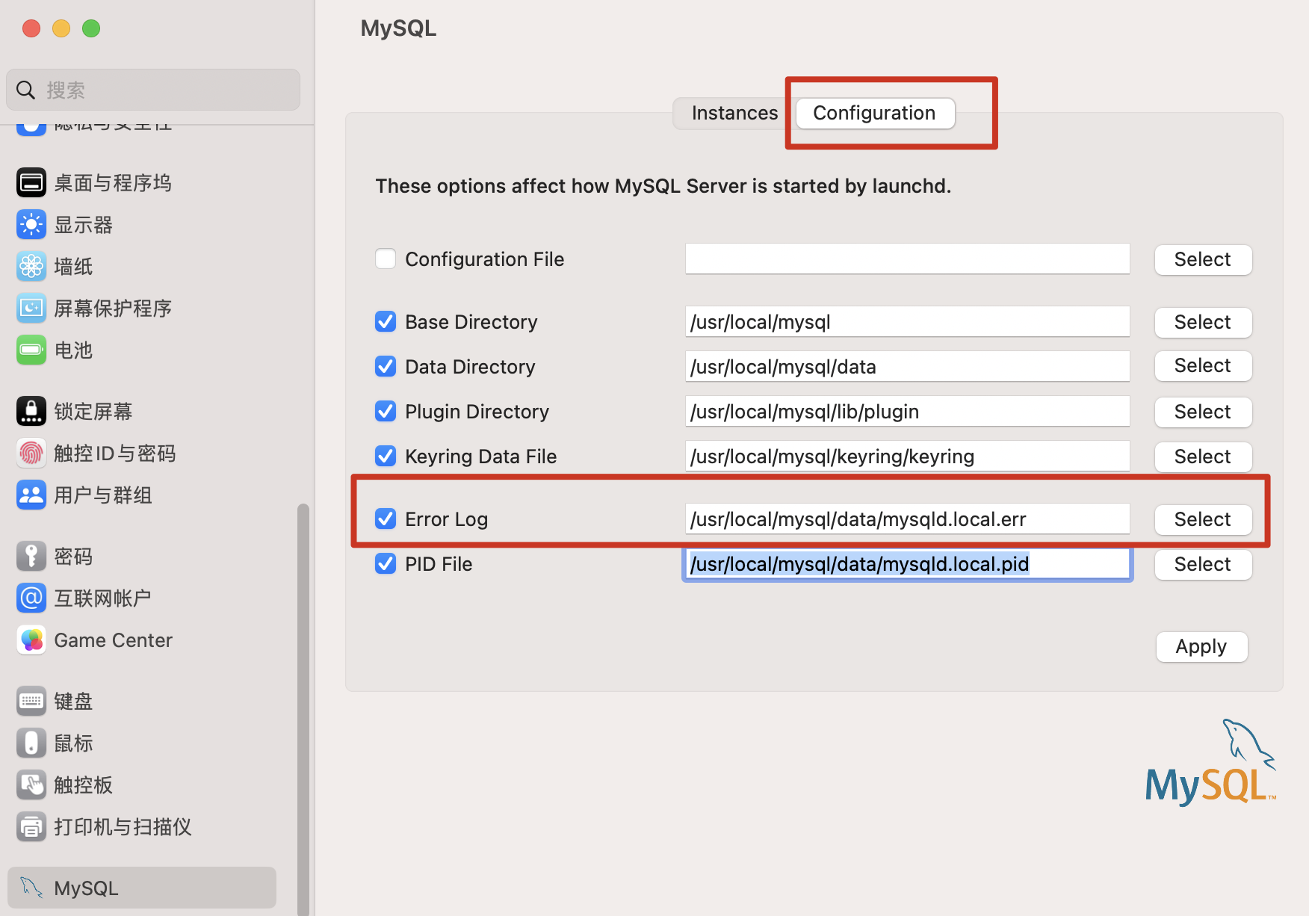Enable the Configuration File checkbox

click(386, 259)
